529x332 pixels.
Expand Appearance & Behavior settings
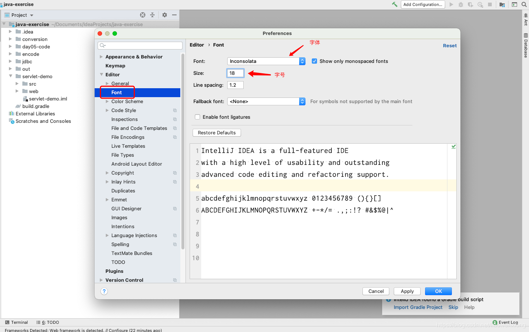pos(101,57)
